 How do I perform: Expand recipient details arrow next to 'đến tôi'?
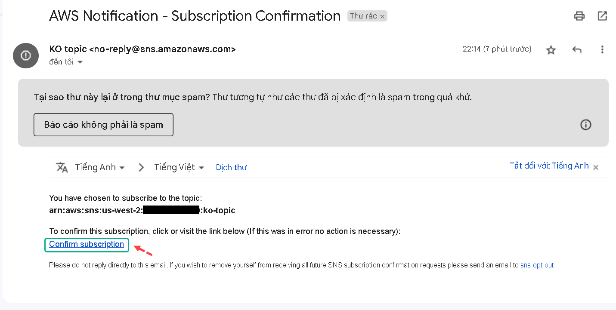[x=80, y=62]
